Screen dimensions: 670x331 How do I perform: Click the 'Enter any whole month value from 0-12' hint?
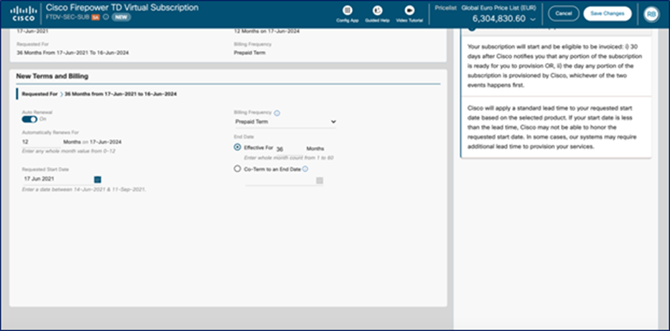[x=68, y=151]
